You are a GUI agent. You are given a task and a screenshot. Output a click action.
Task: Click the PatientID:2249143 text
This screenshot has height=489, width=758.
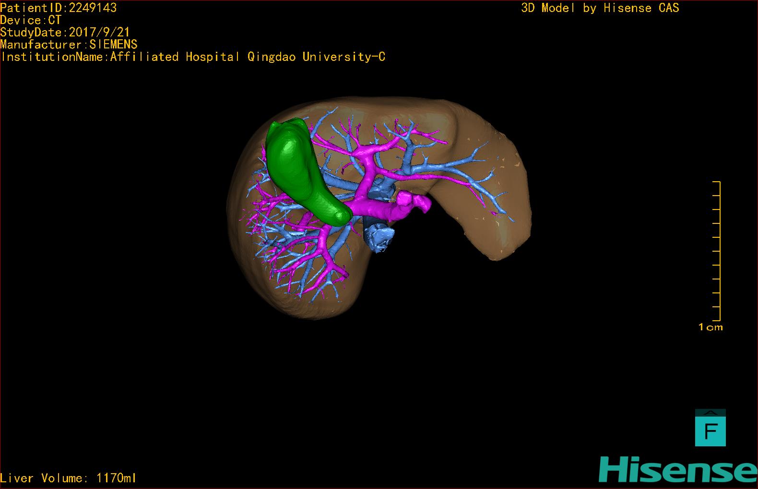59,8
